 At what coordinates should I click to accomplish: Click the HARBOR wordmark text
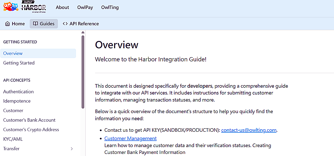pyautogui.click(x=33, y=8)
